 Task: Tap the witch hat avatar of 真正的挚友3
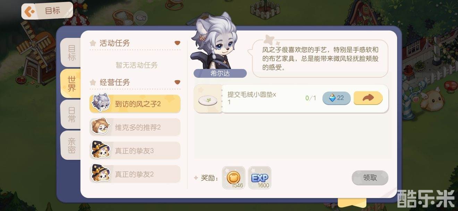(x=101, y=150)
